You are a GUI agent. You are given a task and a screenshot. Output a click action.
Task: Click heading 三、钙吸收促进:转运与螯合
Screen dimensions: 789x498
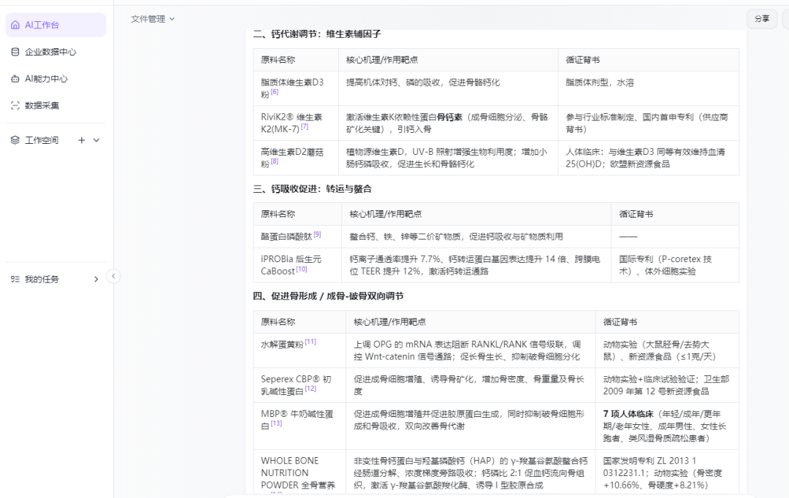pos(313,188)
